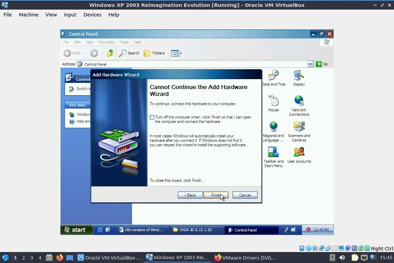
Task: Open the Control Panel View menu
Action: (x=90, y=42)
